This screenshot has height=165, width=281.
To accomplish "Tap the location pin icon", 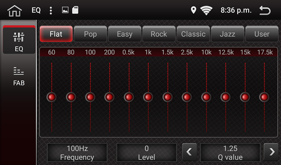I will coord(193,10).
